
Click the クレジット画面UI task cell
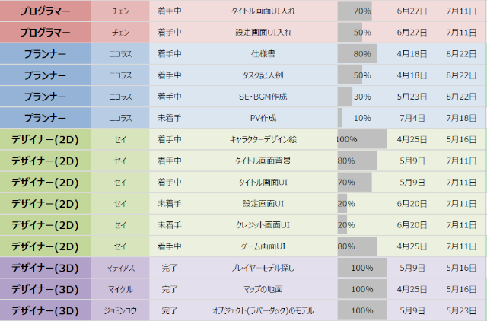262,224
